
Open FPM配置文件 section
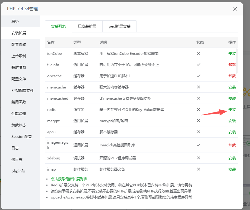click(20, 91)
